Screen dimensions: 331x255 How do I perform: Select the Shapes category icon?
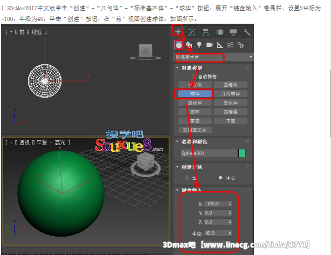pyautogui.click(x=189, y=45)
